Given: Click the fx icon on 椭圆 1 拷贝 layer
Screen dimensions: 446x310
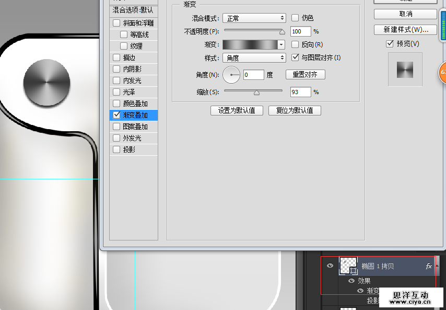Looking at the screenshot, I should pos(429,266).
